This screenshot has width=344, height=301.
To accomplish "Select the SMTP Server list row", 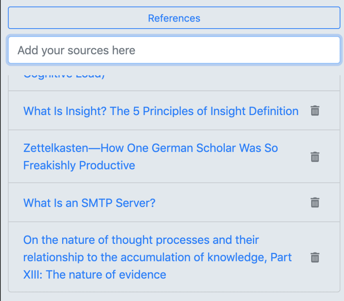I will pyautogui.click(x=174, y=202).
